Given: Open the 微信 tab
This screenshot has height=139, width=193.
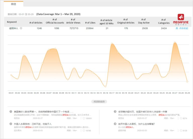Looking at the screenshot, I should tap(13, 4).
